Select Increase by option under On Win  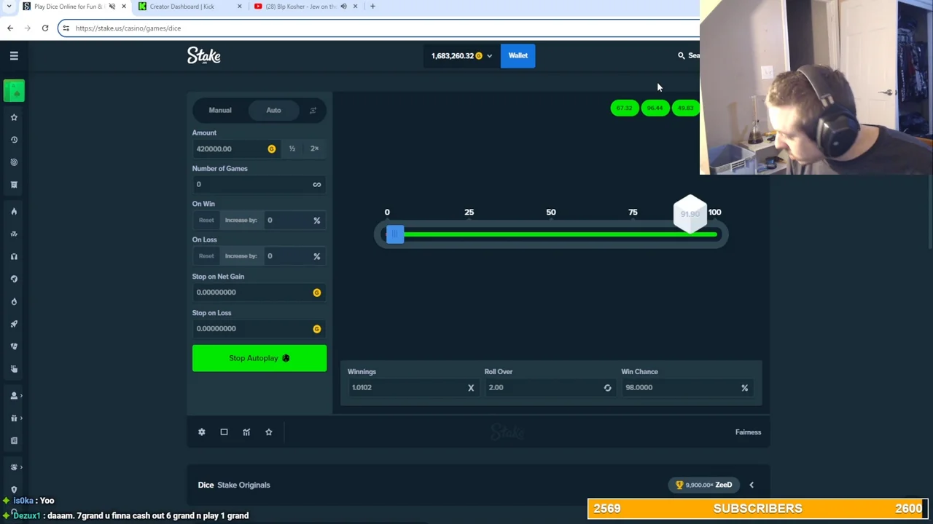pyautogui.click(x=241, y=221)
